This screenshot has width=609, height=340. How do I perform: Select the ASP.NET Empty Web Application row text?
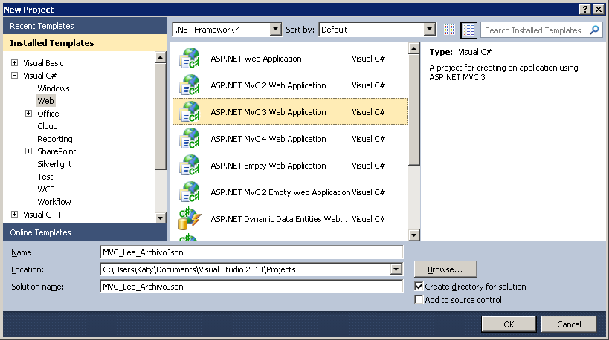268,166
